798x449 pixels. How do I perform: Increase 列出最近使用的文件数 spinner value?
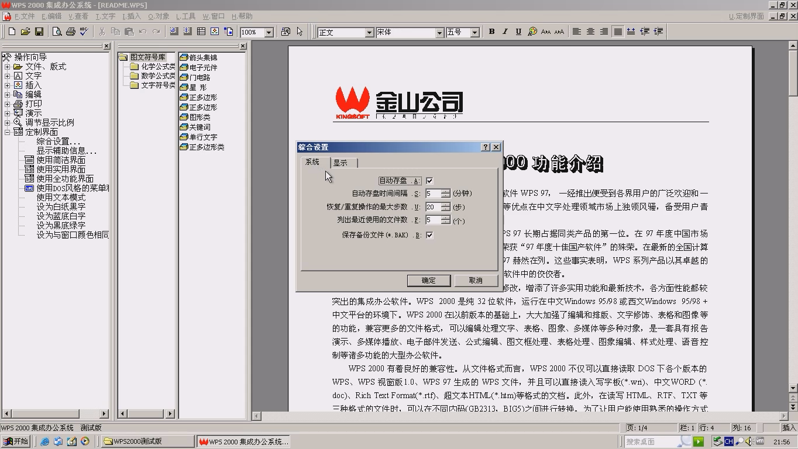click(446, 217)
